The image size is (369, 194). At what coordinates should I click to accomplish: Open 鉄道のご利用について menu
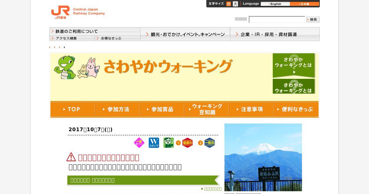tap(95, 31)
